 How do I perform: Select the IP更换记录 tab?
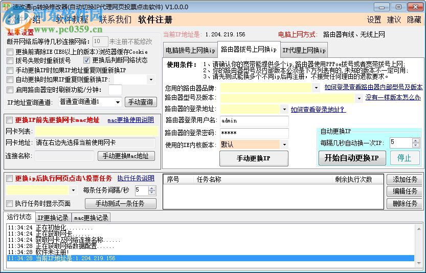[53, 218]
